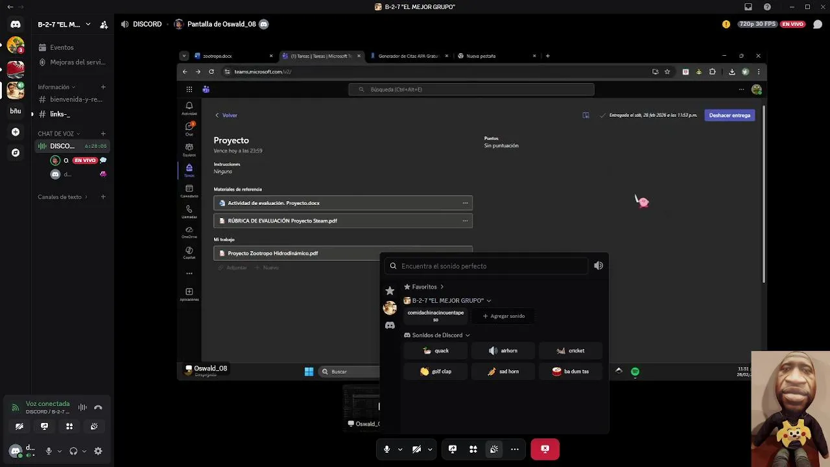Expand the Canales de texto category
Screen dimensions: 830x467
(62, 197)
